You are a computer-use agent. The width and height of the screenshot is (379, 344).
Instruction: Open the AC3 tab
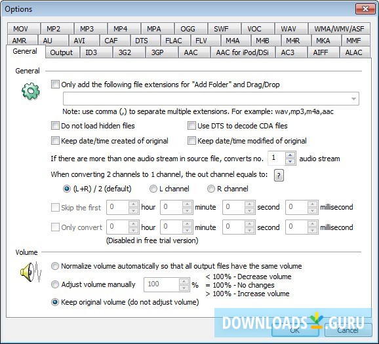pyautogui.click(x=291, y=52)
